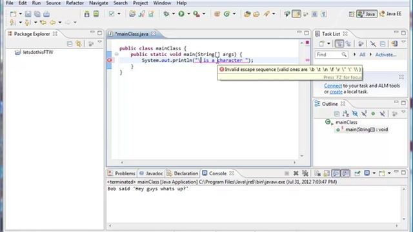Click Collapse All in Package Explorer
This screenshot has height=232, width=413.
point(70,44)
